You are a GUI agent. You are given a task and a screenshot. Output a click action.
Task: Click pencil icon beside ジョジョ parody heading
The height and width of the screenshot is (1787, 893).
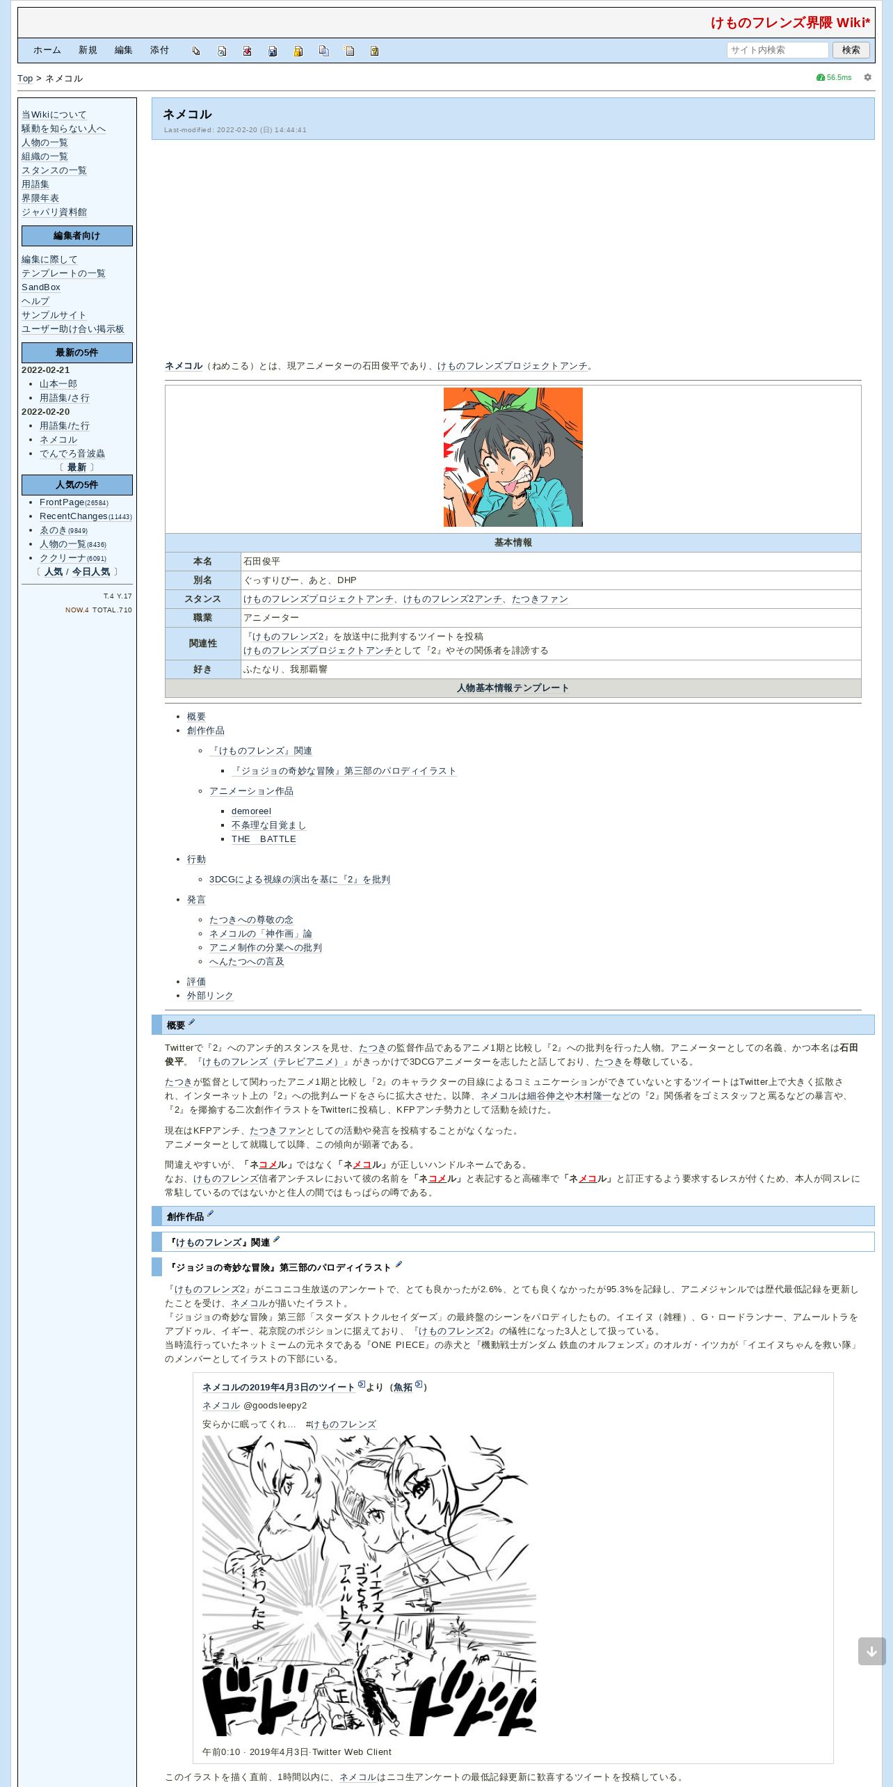point(399,1264)
